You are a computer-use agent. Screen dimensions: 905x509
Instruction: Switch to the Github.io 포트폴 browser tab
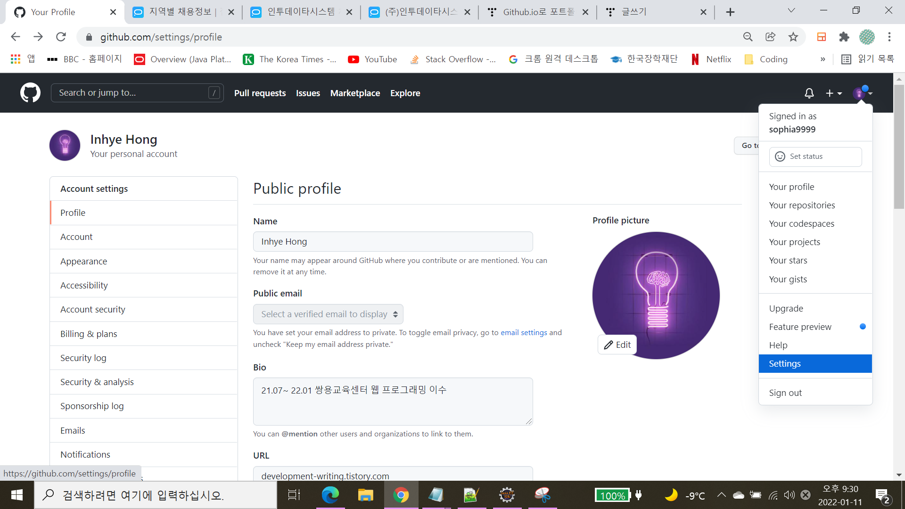click(537, 12)
